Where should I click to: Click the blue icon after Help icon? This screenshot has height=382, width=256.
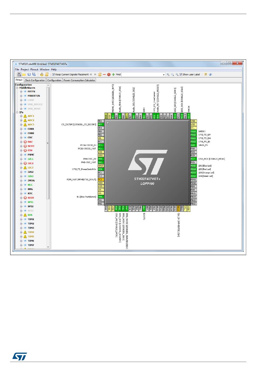tap(210, 75)
